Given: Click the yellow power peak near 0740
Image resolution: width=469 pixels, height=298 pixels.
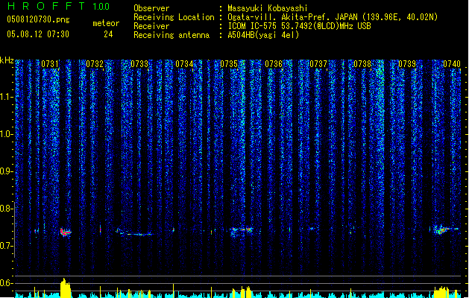Looking at the screenshot, I should click(441, 292).
